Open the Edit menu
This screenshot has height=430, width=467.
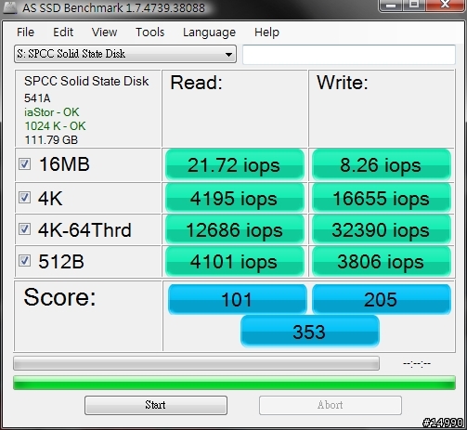(x=63, y=33)
